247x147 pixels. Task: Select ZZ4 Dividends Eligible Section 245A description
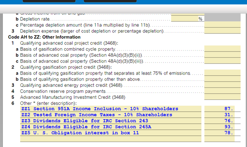pyautogui.click(x=111, y=127)
